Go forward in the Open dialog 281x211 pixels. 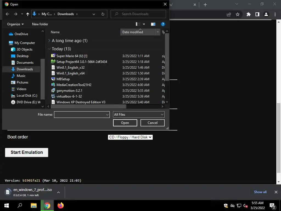[16, 14]
